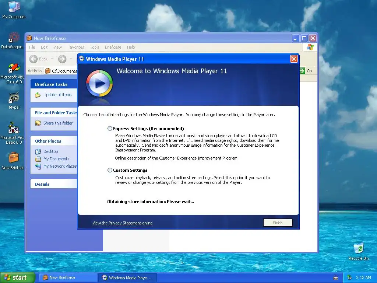Collapse the Briefcase Tasks panel header
The height and width of the screenshot is (283, 377).
(54, 84)
